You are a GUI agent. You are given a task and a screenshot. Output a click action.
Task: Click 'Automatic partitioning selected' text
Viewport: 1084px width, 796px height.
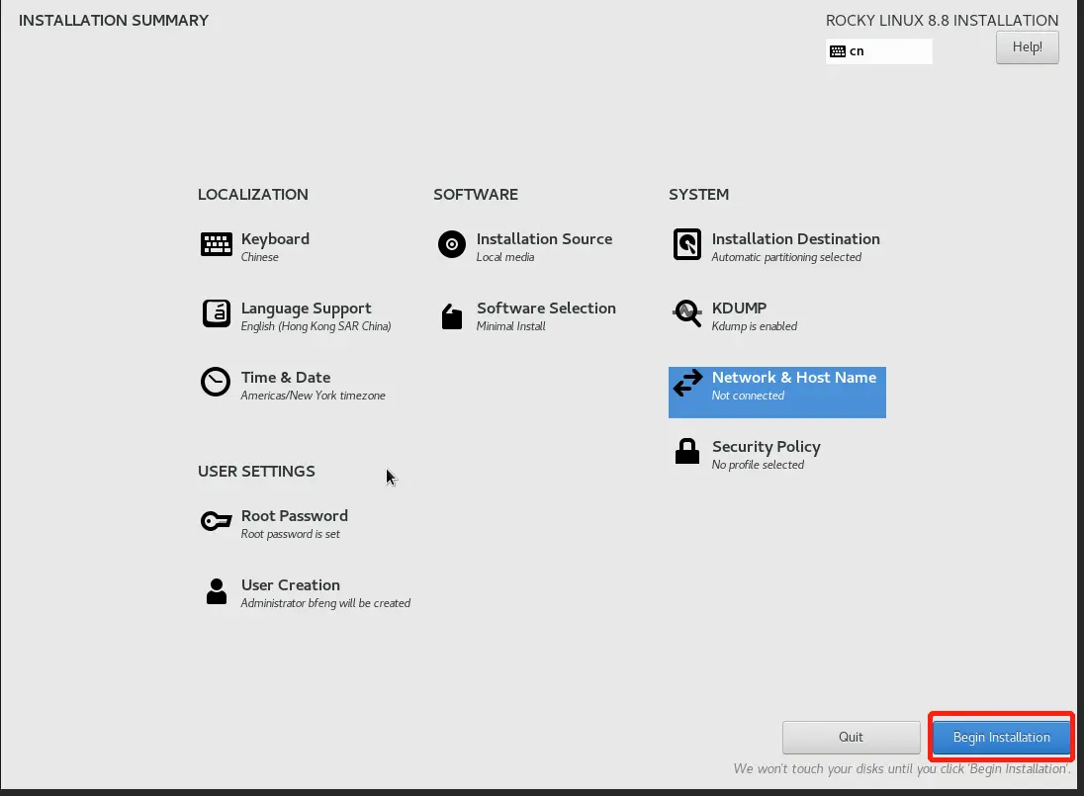[786, 257]
